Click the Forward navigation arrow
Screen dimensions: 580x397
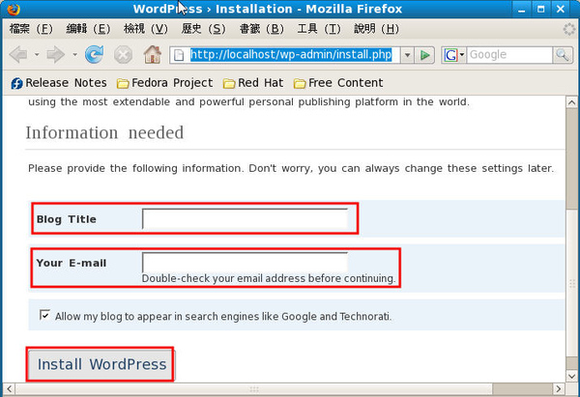pos(55,55)
